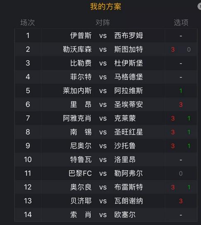
Task: Open match 1 row 伊普斯 vs 西布罗姆
Action: pyautogui.click(x=106, y=36)
